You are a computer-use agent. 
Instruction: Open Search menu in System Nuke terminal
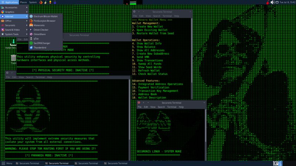(x=161, y=107)
